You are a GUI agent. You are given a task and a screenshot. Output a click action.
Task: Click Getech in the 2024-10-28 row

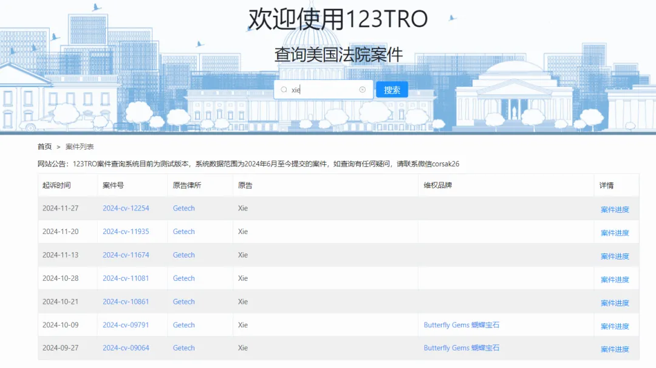point(183,278)
